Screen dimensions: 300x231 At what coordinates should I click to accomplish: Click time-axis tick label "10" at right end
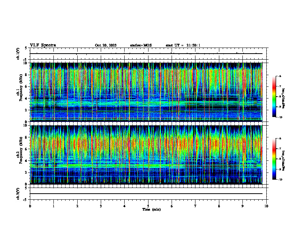point(266,206)
